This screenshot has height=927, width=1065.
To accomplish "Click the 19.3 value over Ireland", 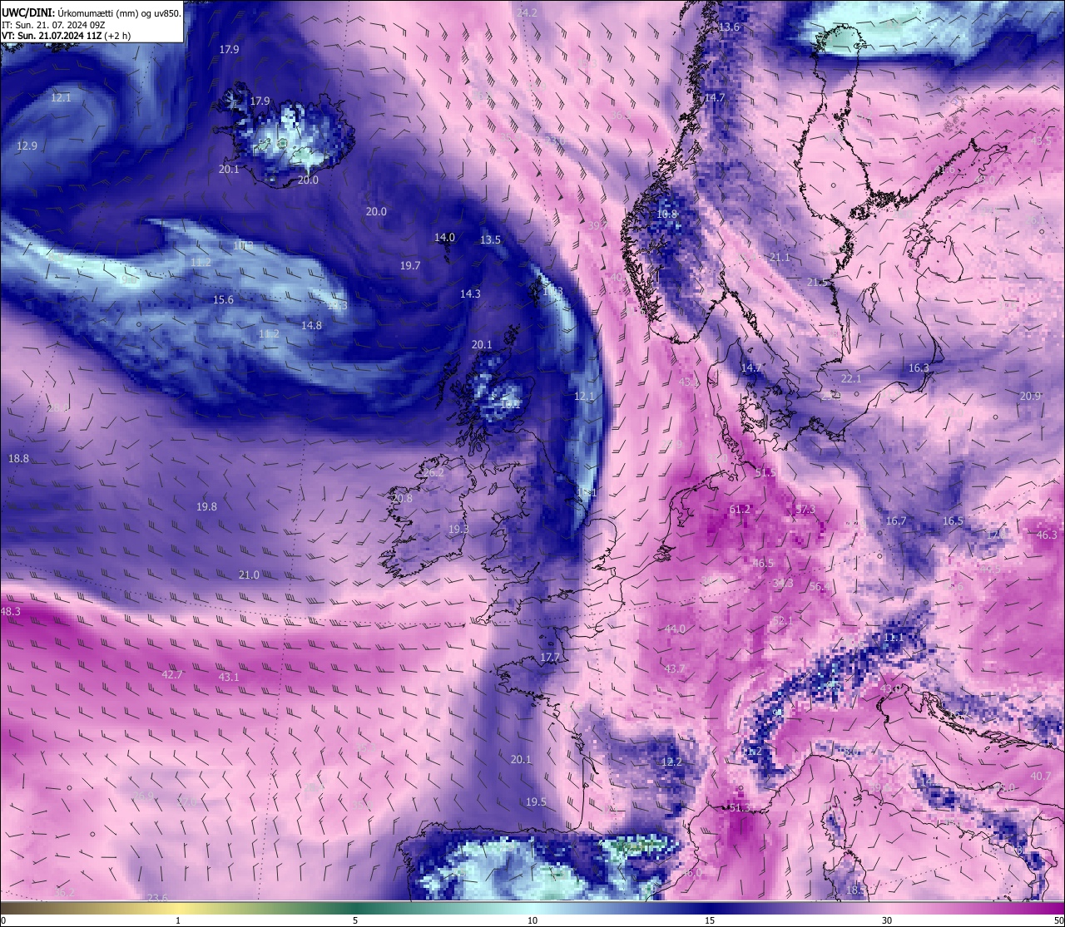I will coord(459,530).
